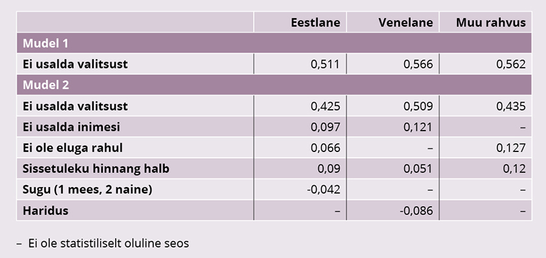
Task: Select the 0,425 value under Eestlane
Action: [x=325, y=106]
